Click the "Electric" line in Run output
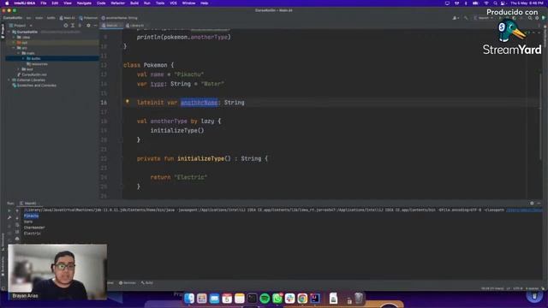 point(33,234)
